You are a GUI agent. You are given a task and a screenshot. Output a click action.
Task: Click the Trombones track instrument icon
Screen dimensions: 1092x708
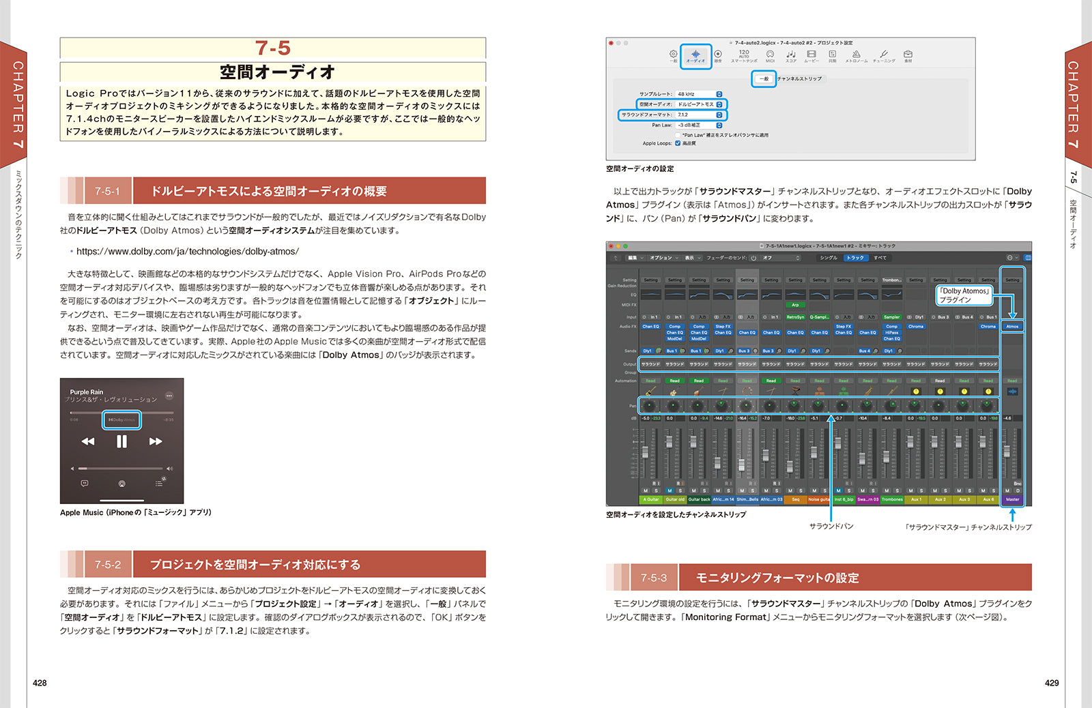891,392
